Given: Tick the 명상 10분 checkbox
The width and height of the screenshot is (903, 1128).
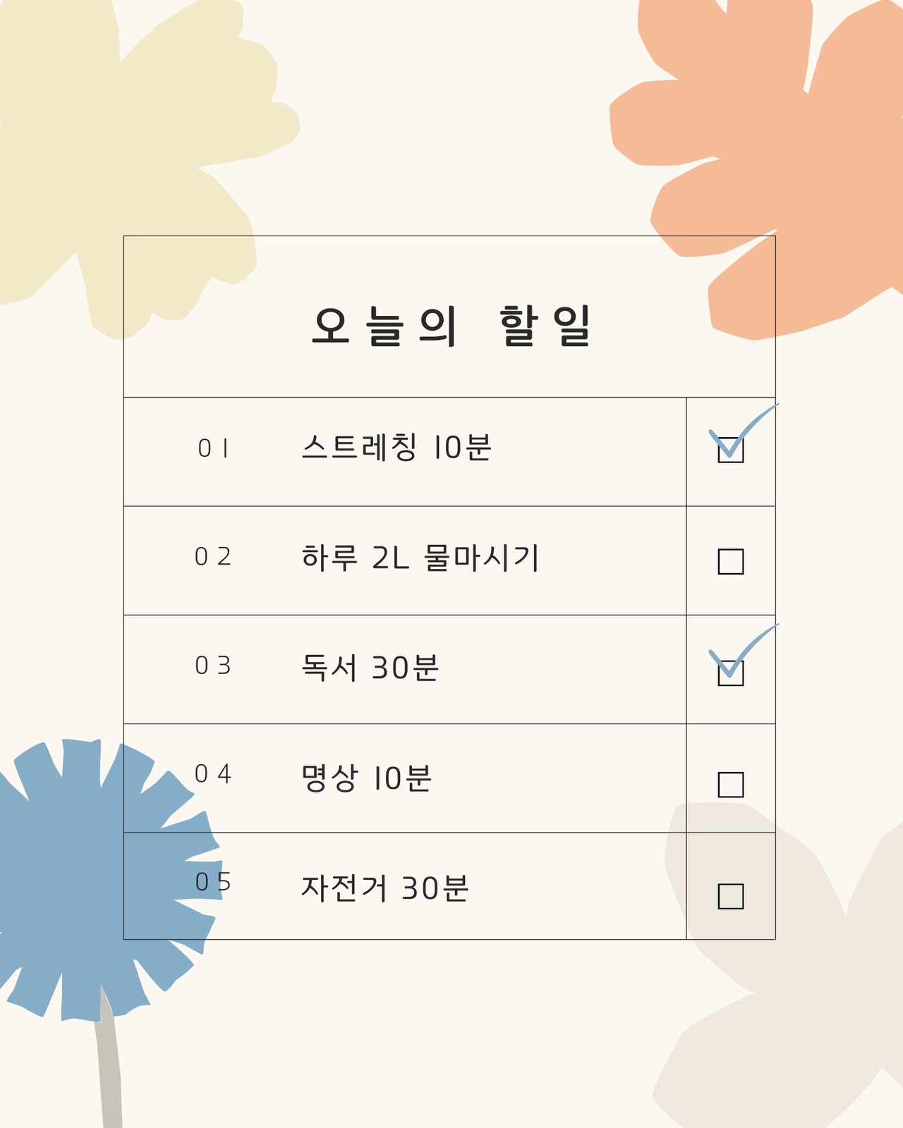Looking at the screenshot, I should [730, 784].
